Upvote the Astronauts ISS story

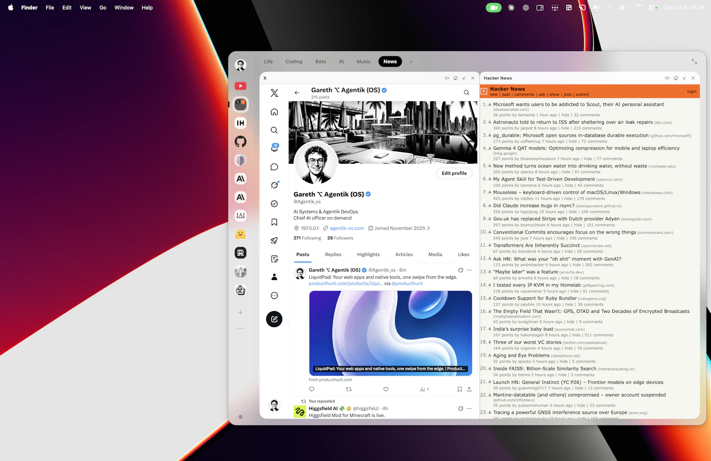[x=490, y=122]
